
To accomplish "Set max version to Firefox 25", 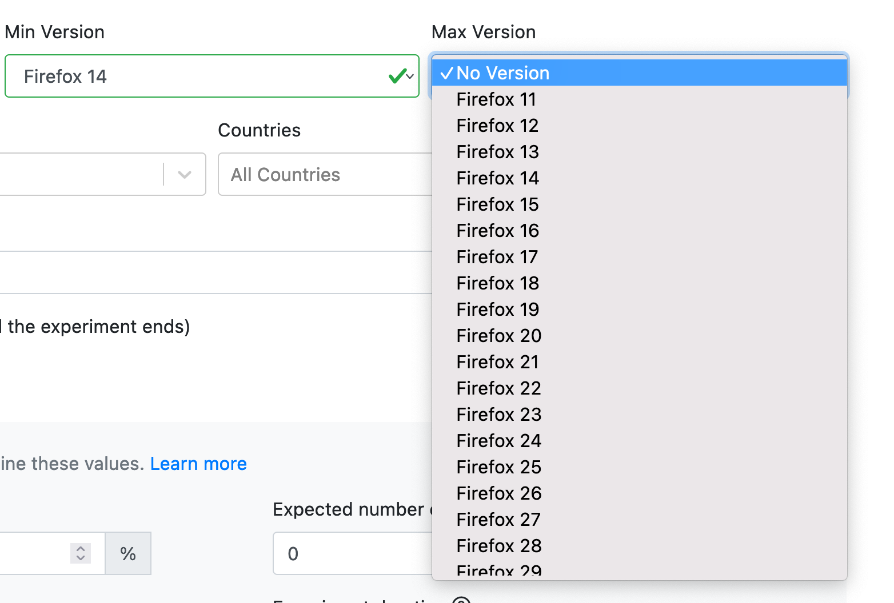I will 639,467.
